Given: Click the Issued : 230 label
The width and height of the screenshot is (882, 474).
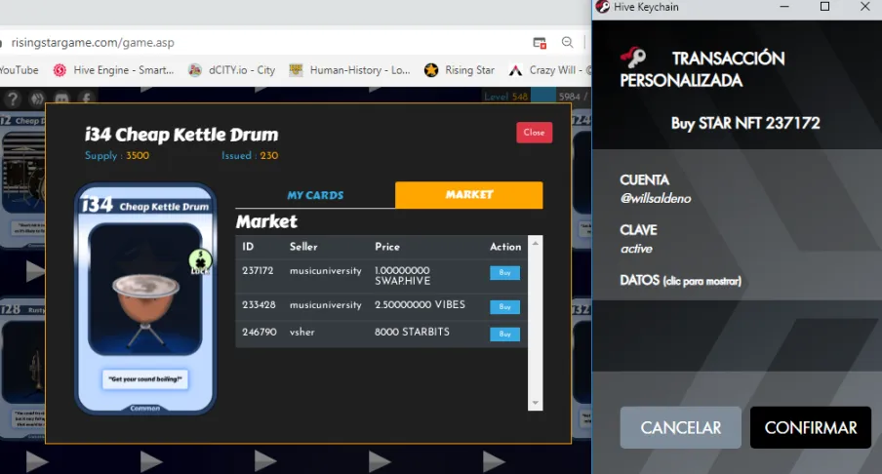Looking at the screenshot, I should pyautogui.click(x=250, y=156).
